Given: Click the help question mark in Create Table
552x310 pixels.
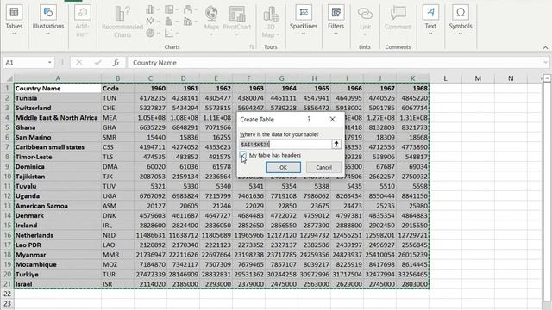Looking at the screenshot, I should coord(309,120).
